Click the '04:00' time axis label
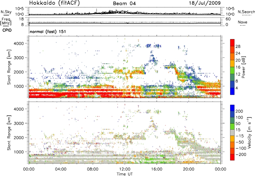 (61, 169)
